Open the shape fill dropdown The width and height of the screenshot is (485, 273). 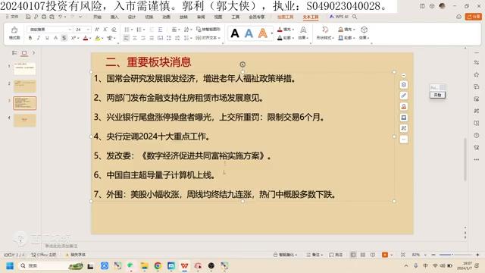point(346,30)
